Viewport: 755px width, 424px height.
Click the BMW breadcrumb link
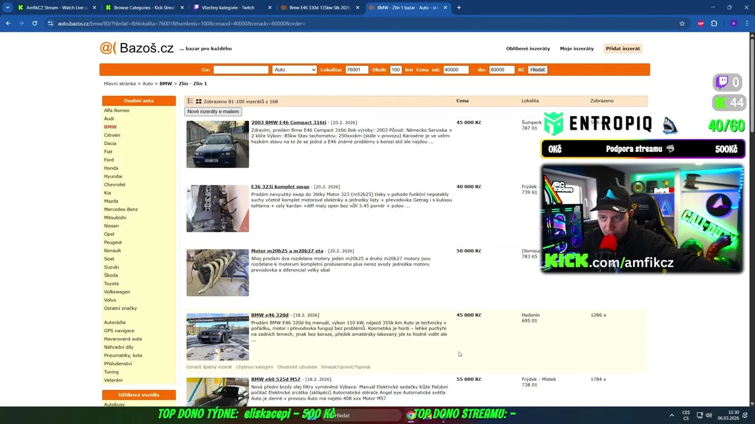click(166, 84)
